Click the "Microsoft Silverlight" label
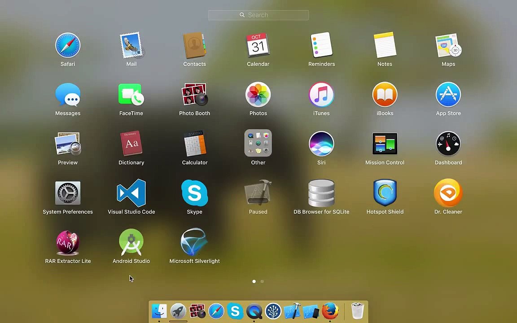The image size is (517, 323). coord(194,261)
